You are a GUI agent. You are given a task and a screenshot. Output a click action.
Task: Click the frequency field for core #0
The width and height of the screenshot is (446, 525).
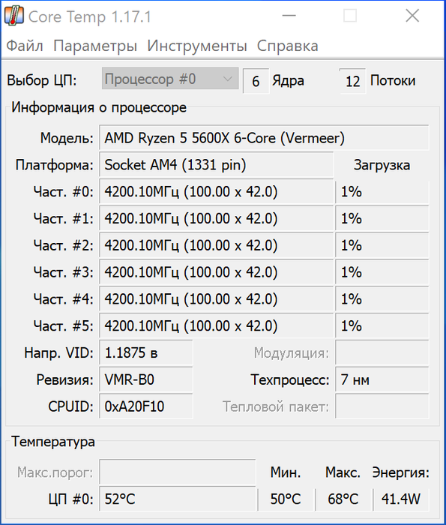click(x=217, y=191)
